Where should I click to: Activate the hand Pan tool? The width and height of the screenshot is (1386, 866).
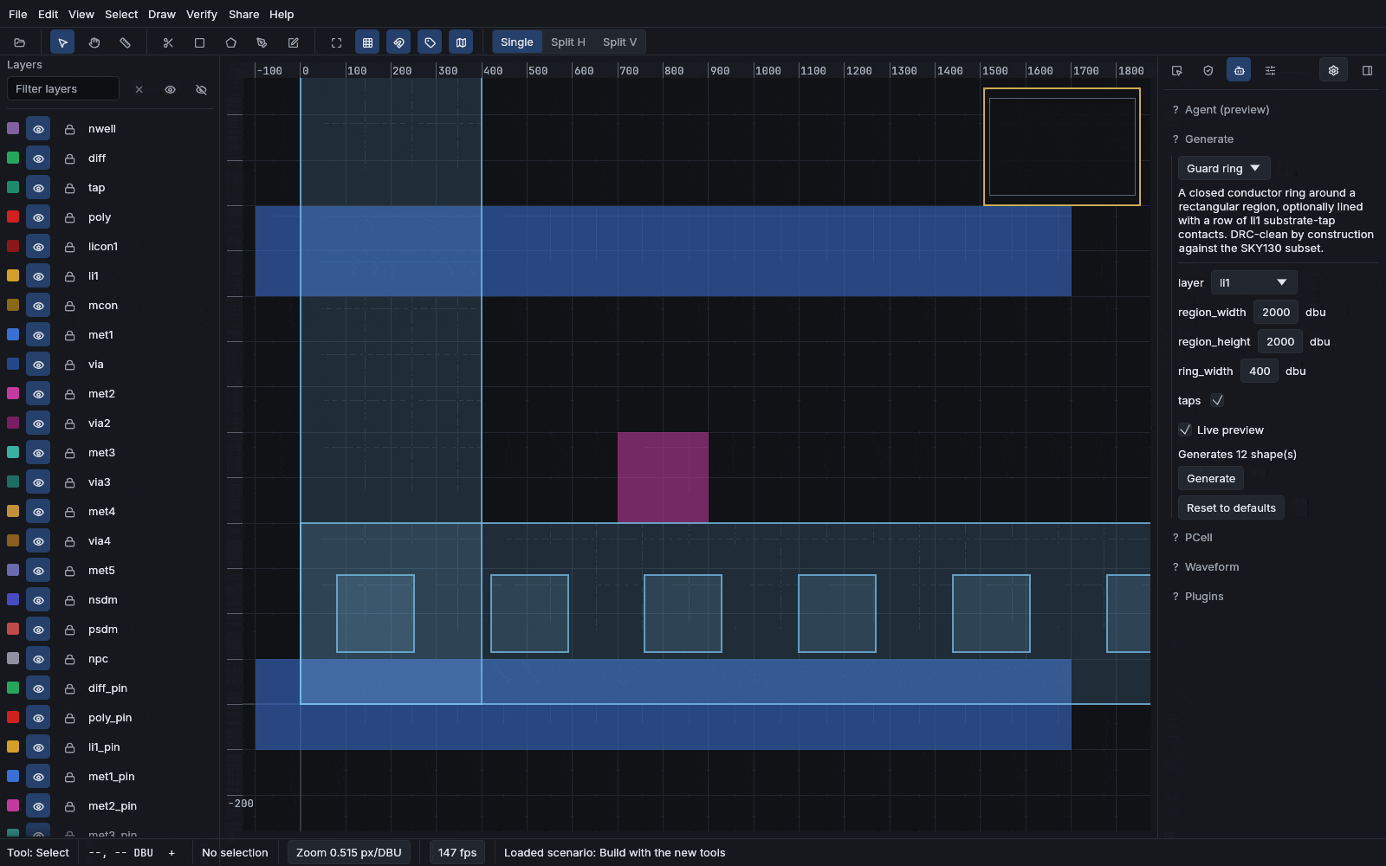tap(94, 42)
